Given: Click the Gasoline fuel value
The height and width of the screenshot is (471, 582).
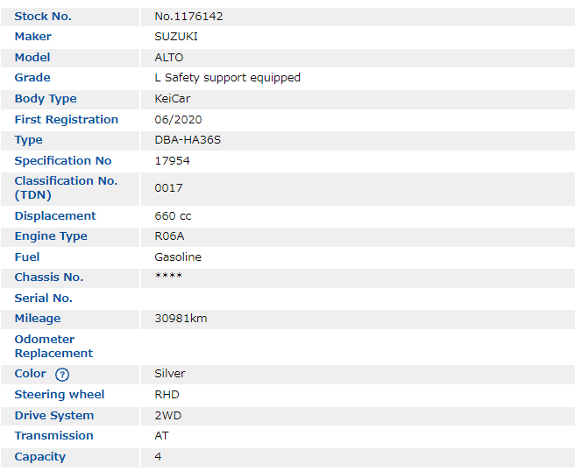Looking at the screenshot, I should pos(178,257).
